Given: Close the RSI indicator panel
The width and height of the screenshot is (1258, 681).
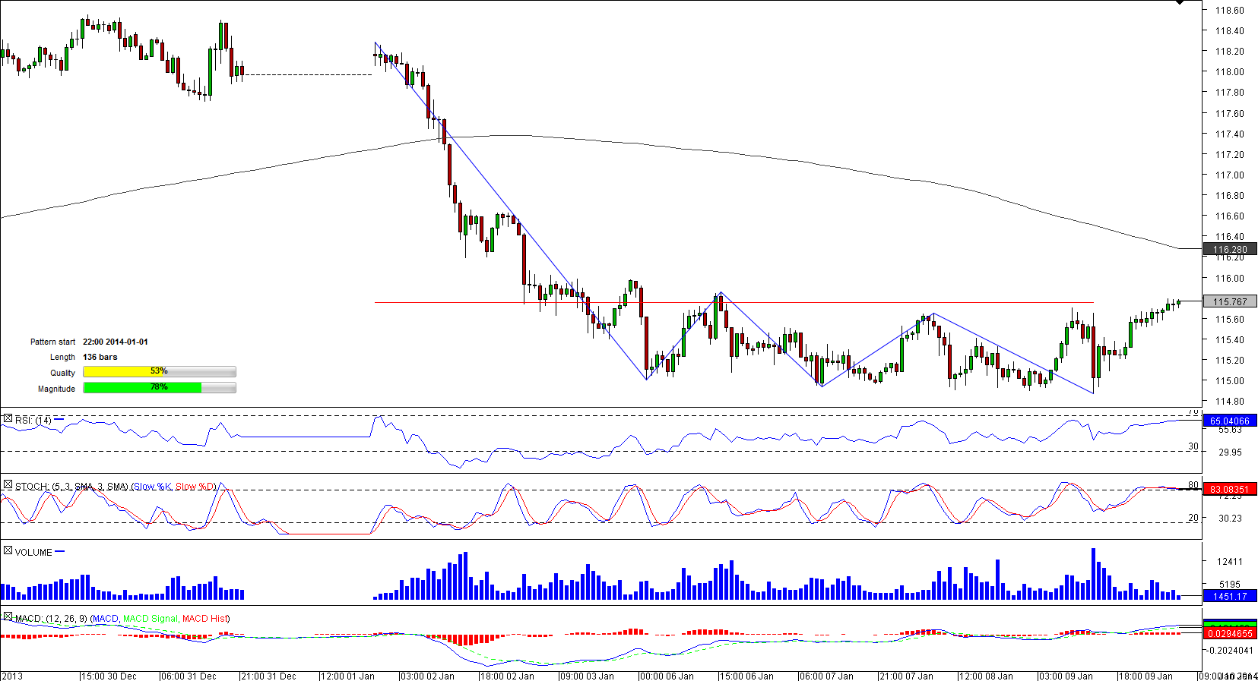Looking at the screenshot, I should pos(8,419).
